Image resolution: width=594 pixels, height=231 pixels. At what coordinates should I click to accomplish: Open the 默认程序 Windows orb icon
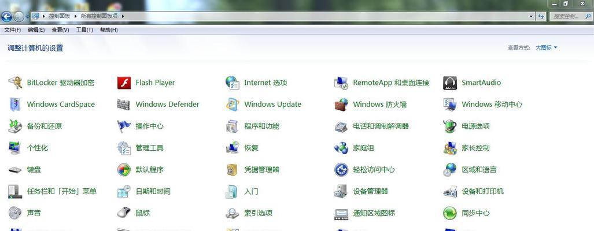(124, 170)
